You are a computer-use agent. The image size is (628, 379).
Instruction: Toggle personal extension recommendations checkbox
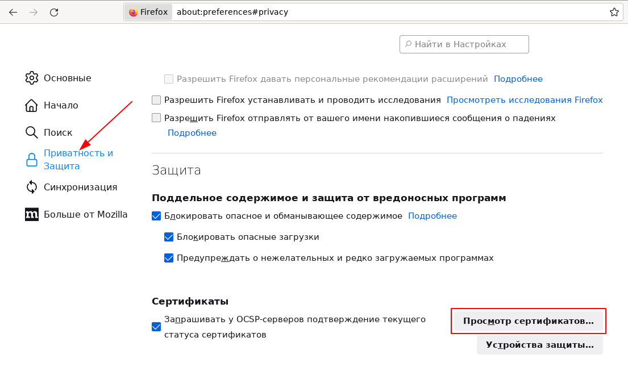169,79
